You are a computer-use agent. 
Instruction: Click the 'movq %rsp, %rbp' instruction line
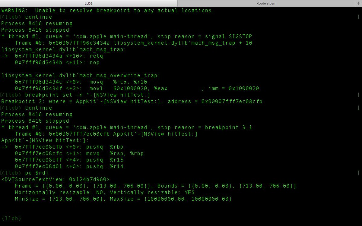coord(79,153)
